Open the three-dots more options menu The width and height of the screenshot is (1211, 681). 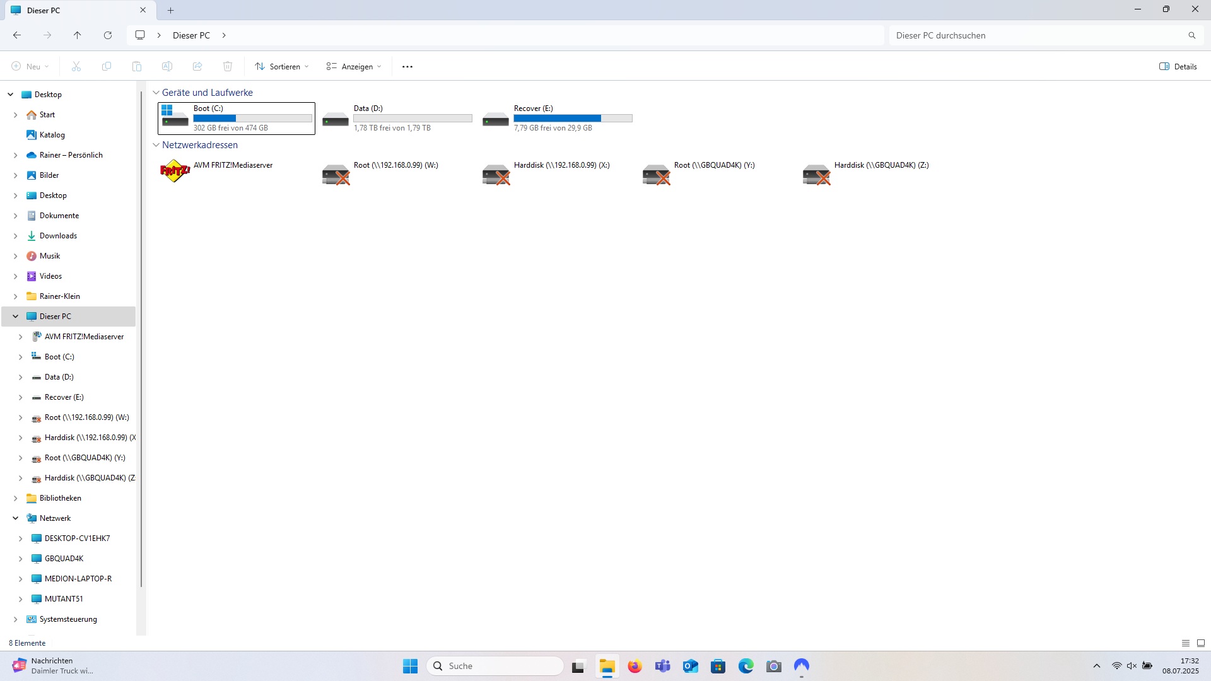click(407, 67)
